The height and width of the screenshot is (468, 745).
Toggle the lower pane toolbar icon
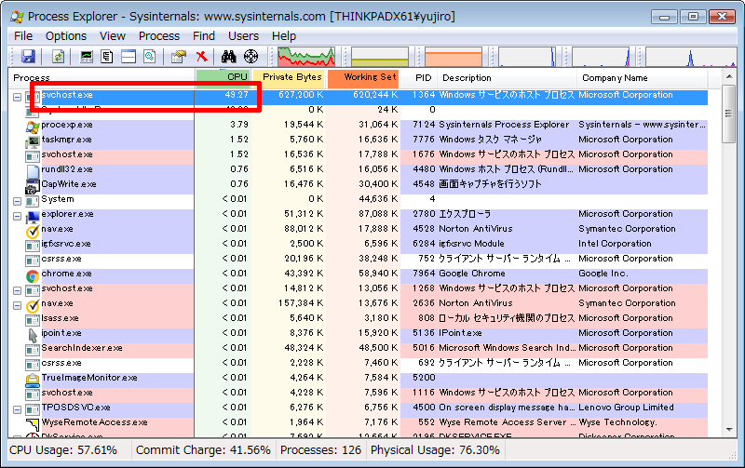coord(129,57)
